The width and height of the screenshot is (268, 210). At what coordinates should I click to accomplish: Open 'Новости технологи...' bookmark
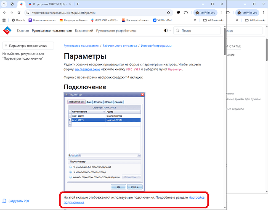[42, 20]
